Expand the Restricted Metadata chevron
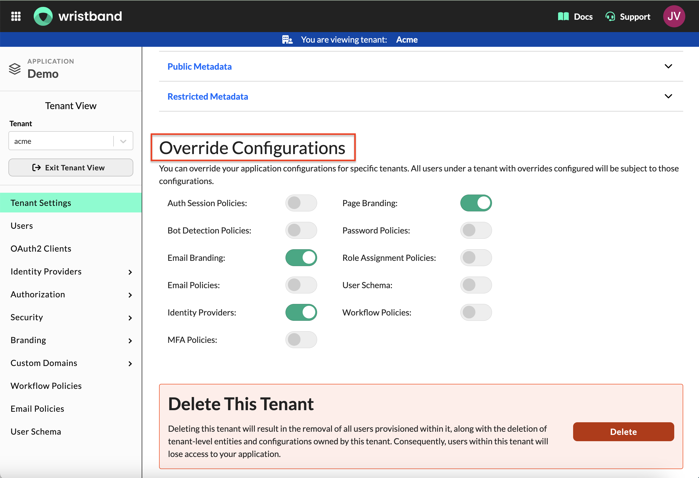Viewport: 699px width, 478px height. point(668,96)
